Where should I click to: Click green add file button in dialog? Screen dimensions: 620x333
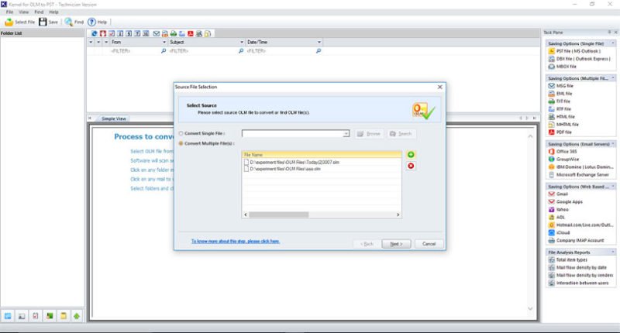click(x=411, y=154)
